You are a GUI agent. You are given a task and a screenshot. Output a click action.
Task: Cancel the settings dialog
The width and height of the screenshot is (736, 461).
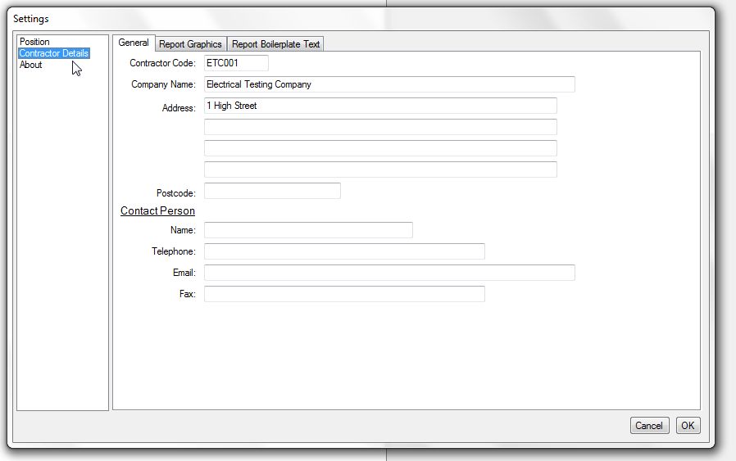pyautogui.click(x=649, y=425)
